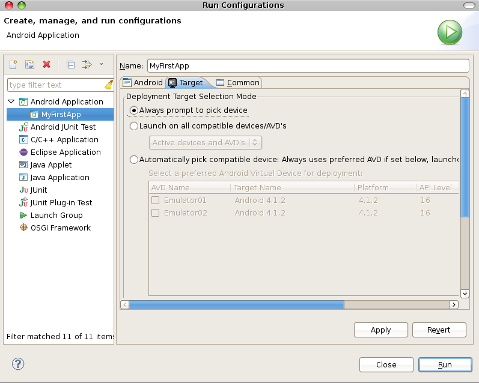Click the Name field containing MyFirstApp
Screen dimensions: 479x383
click(307, 65)
